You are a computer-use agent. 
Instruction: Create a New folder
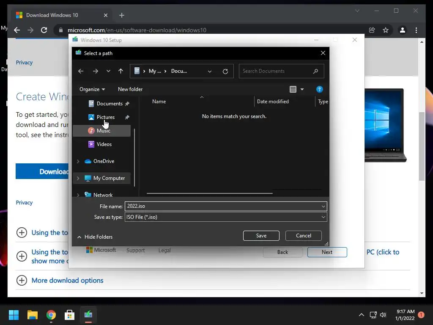[130, 89]
